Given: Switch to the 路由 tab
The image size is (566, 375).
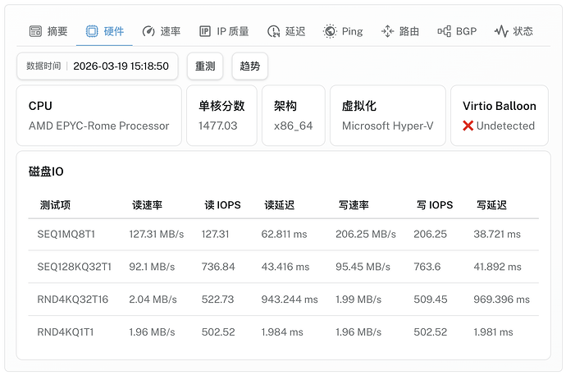Looking at the screenshot, I should point(400,31).
